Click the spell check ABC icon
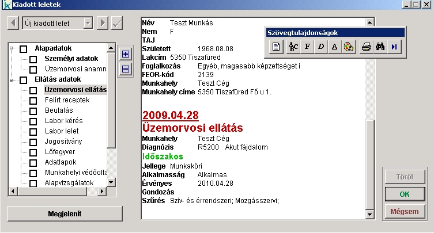This screenshot has height=233, width=434. pyautogui.click(x=293, y=48)
